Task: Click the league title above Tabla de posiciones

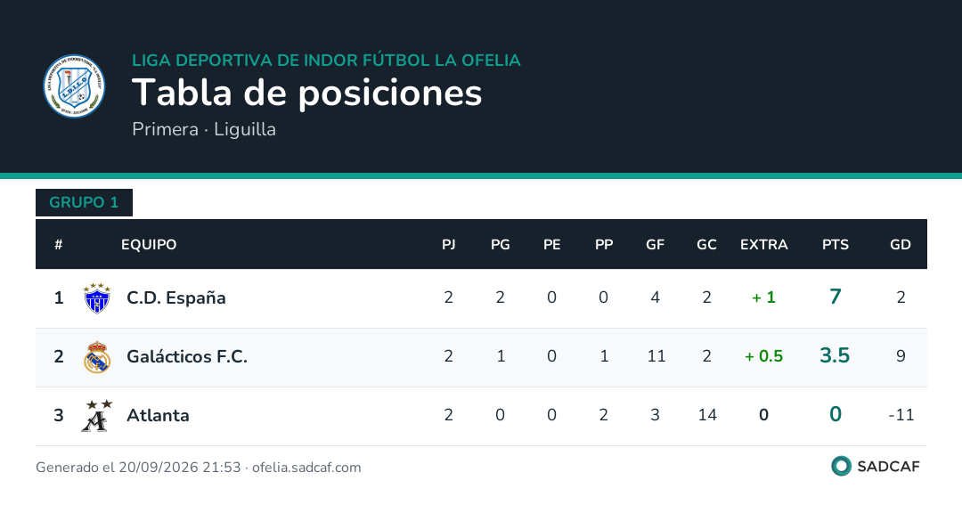Action: tap(326, 61)
